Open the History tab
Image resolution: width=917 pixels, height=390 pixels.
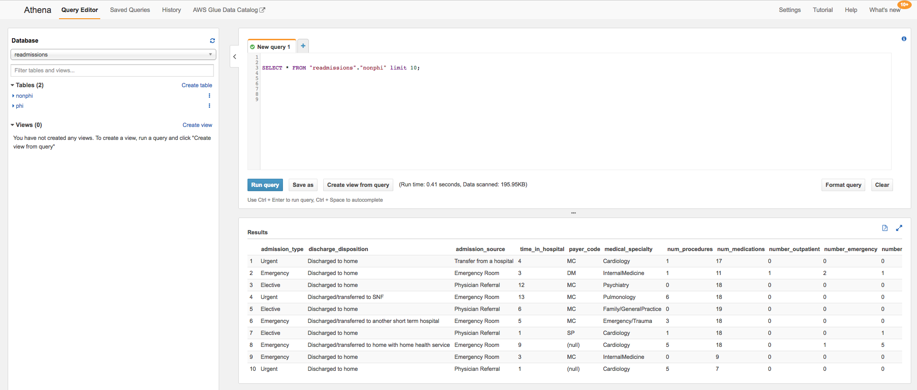171,10
